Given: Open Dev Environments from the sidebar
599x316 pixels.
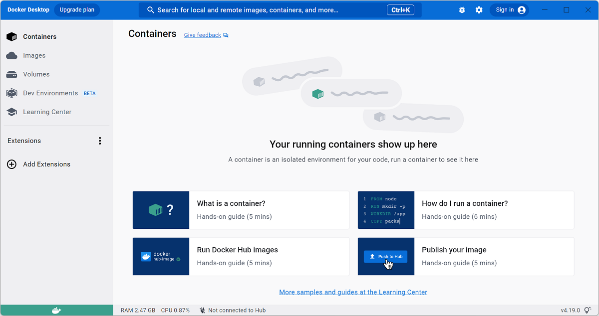Looking at the screenshot, I should coord(50,93).
